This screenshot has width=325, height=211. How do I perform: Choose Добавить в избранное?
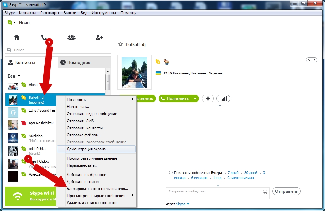(x=97, y=175)
